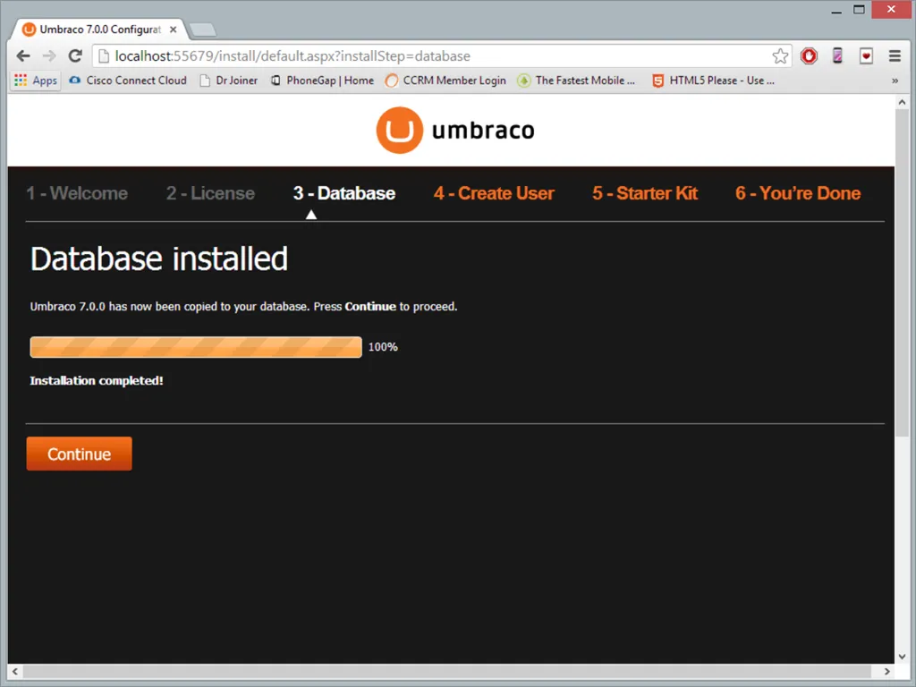The height and width of the screenshot is (687, 916).
Task: Click the phone extension icon in toolbar
Action: click(x=837, y=56)
